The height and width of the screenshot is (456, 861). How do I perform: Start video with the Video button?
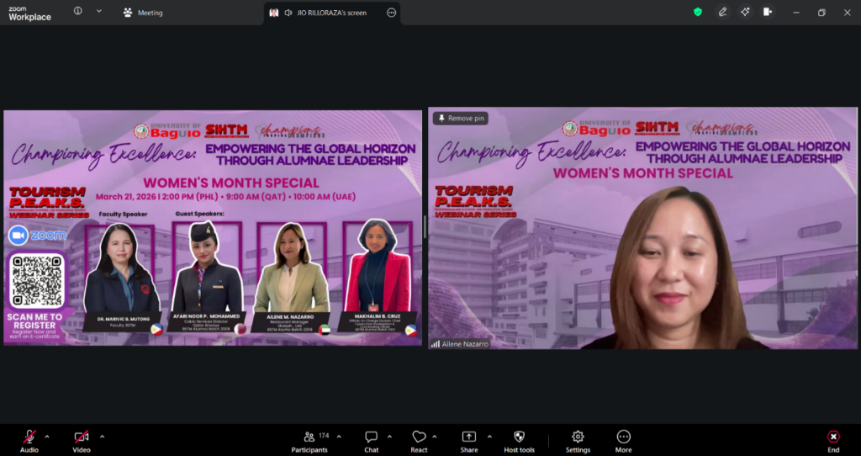[x=82, y=441]
